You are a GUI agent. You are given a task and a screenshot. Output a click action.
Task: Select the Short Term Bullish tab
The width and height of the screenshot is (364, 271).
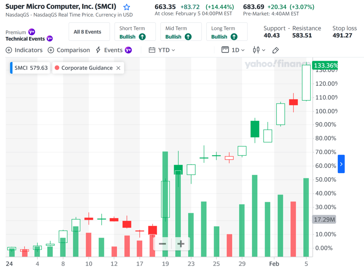pos(135,32)
